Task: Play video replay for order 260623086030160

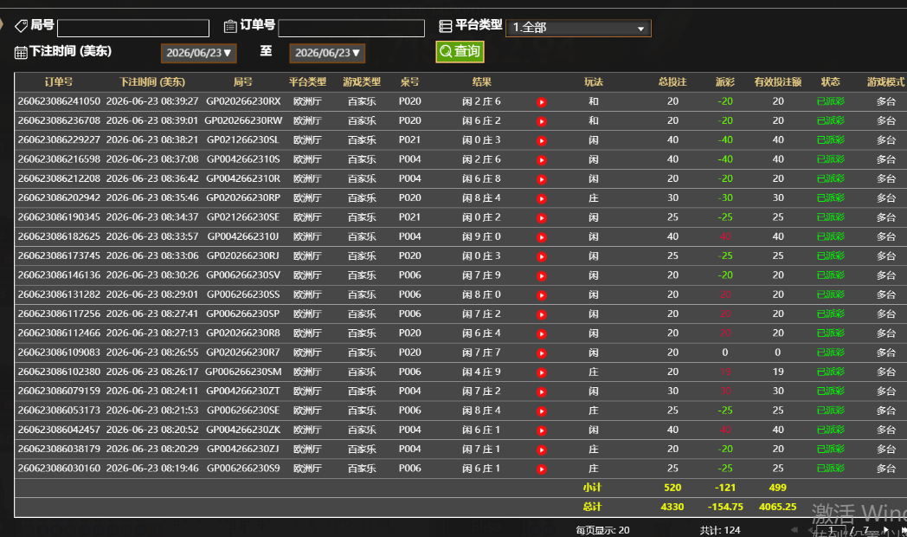Action: [x=542, y=469]
